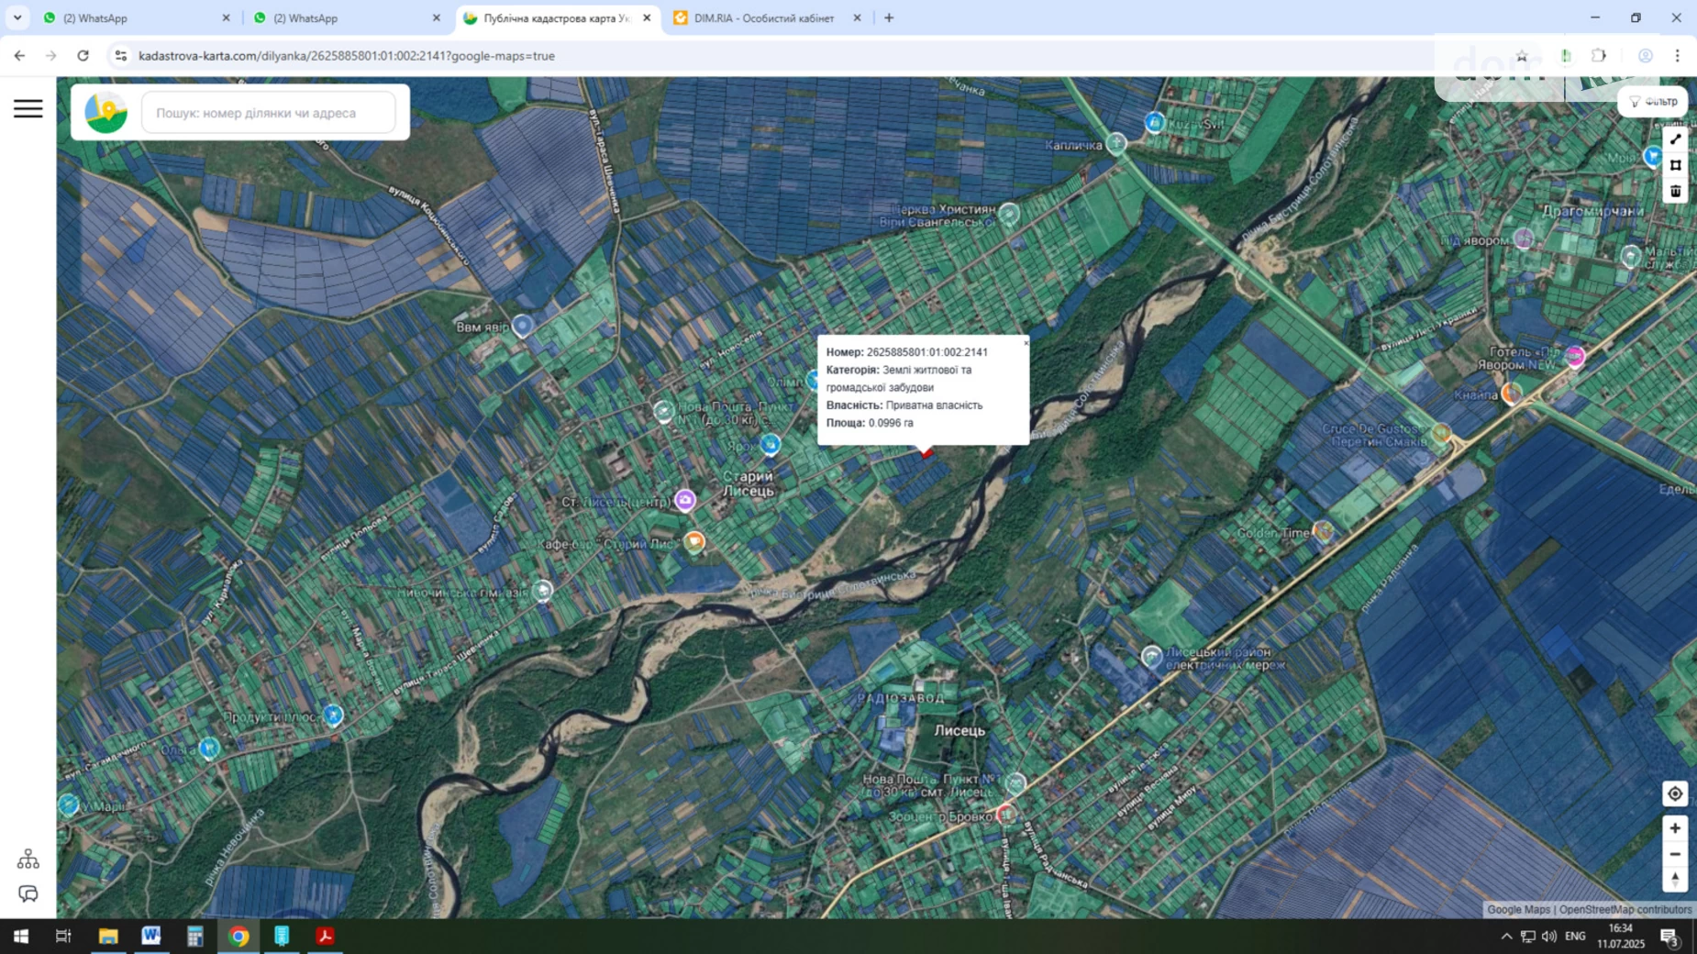Zoom in the map with plus button
Screen dimensions: 1697x954
(1674, 828)
